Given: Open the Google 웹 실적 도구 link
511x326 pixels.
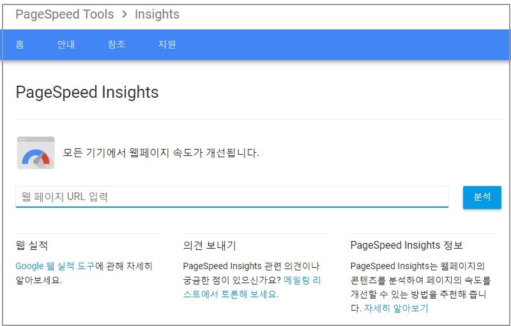Looking at the screenshot, I should tap(55, 266).
